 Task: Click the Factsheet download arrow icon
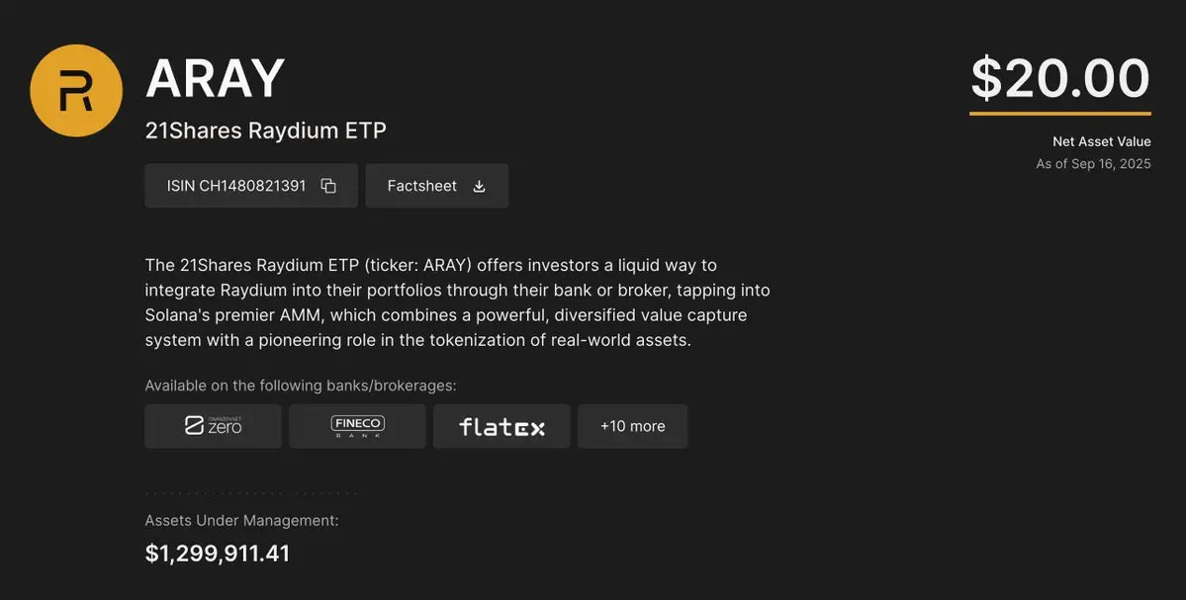click(479, 186)
